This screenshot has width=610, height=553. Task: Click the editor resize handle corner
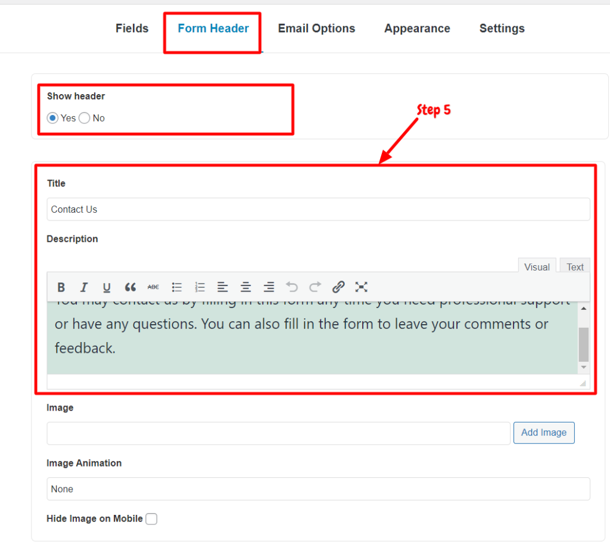(583, 383)
